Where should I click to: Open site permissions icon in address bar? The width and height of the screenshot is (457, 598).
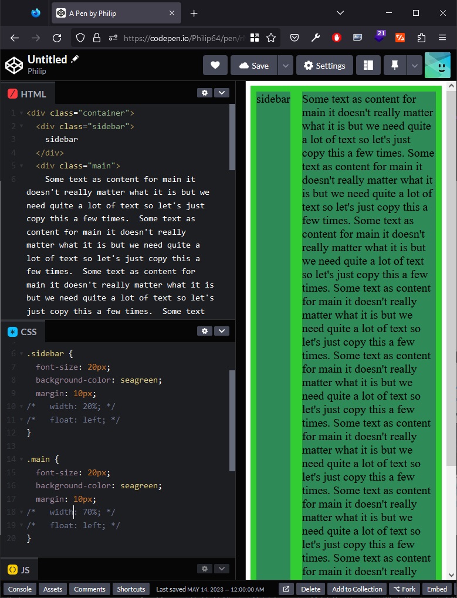pyautogui.click(x=113, y=38)
